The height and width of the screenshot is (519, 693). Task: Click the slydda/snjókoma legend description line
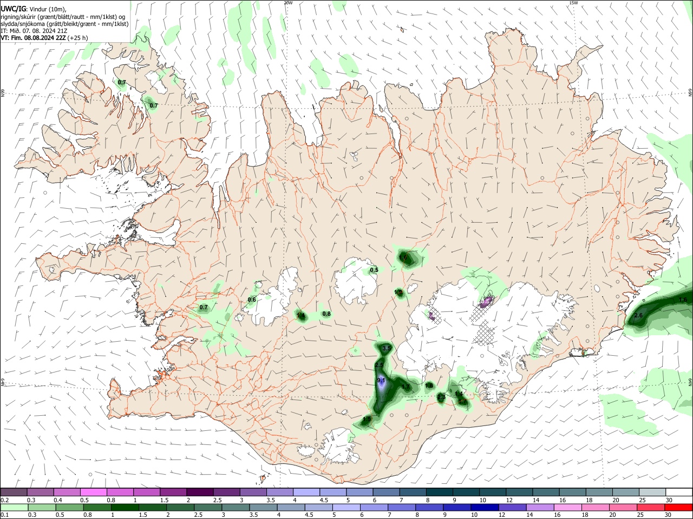coord(64,24)
